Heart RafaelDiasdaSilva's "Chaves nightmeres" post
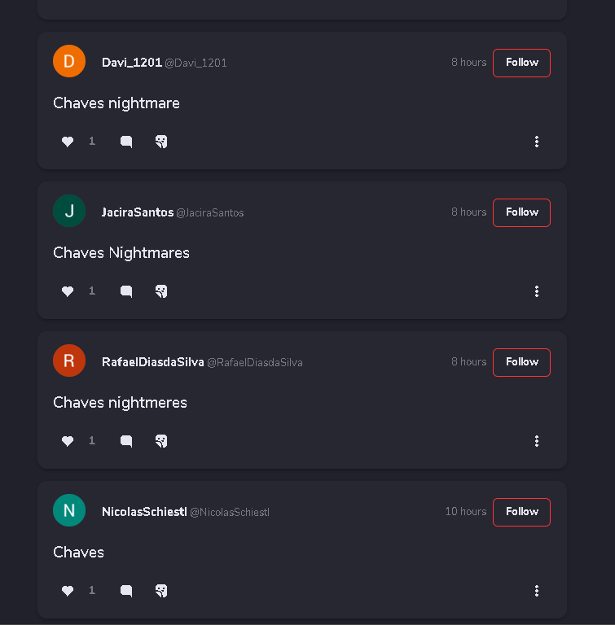615x625 pixels. [x=68, y=441]
